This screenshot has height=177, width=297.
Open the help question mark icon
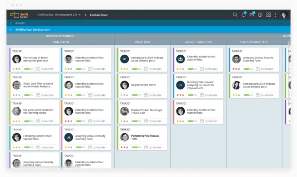(260, 14)
